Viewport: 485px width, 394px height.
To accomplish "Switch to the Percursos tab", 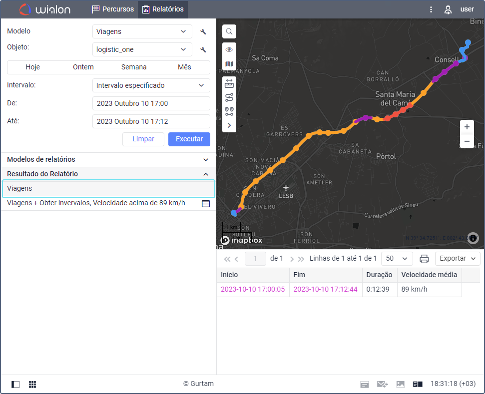I will [113, 9].
